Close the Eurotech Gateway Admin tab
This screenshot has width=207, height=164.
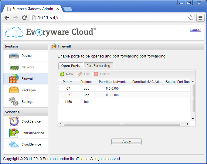(58, 9)
